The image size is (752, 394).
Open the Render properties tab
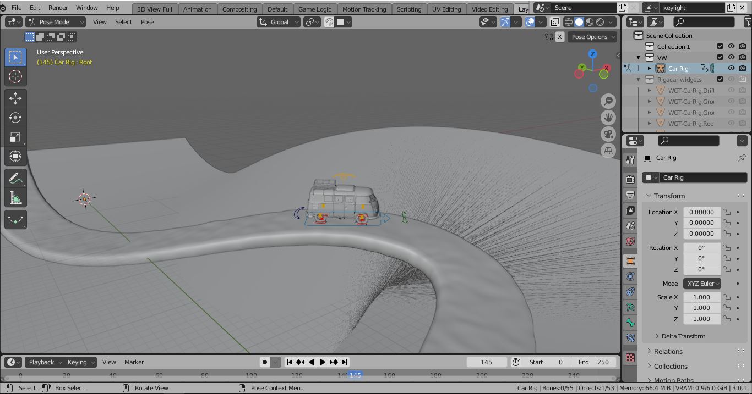630,179
